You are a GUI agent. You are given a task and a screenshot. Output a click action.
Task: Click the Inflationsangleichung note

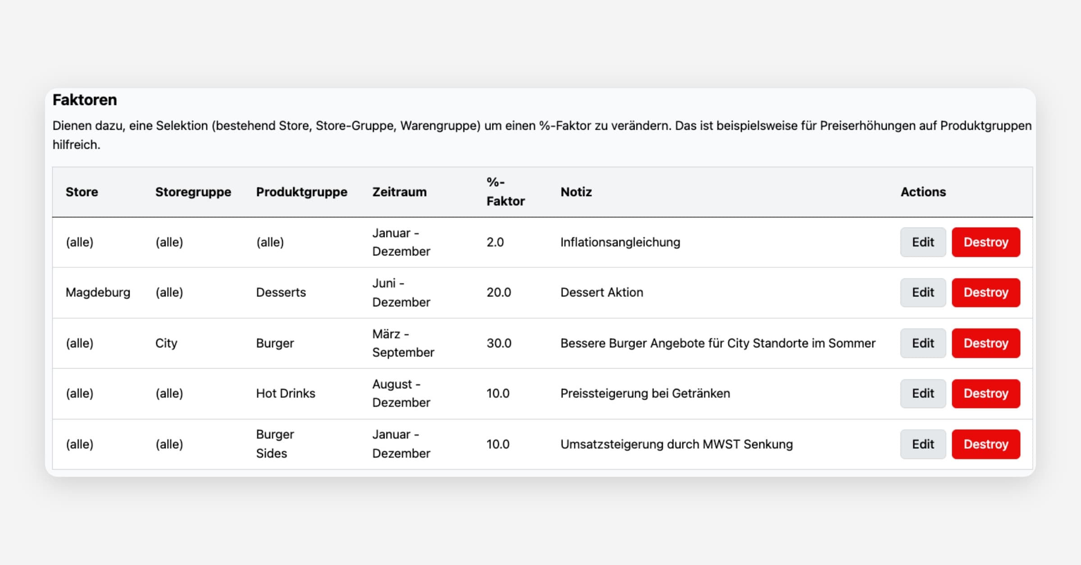pos(620,242)
